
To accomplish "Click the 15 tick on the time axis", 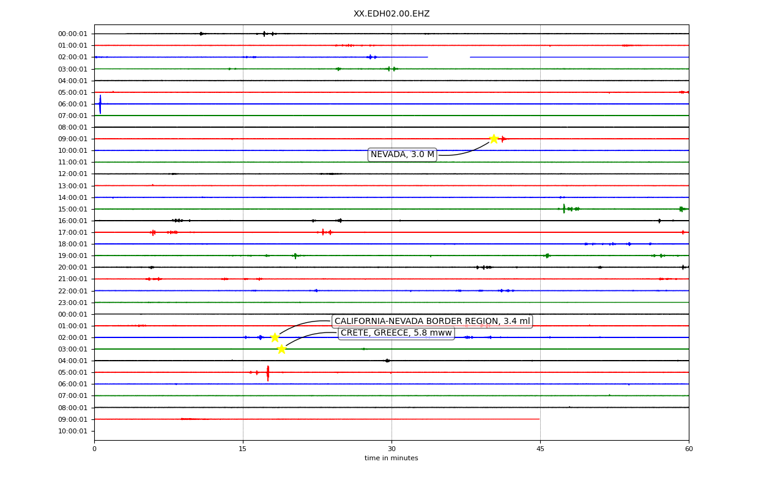I will (x=243, y=449).
